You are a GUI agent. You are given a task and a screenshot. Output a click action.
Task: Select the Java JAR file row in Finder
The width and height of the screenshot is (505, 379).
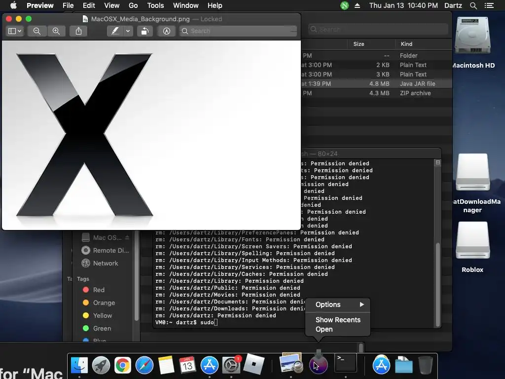(x=376, y=84)
